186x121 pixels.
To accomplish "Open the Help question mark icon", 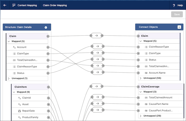I will (174, 5).
